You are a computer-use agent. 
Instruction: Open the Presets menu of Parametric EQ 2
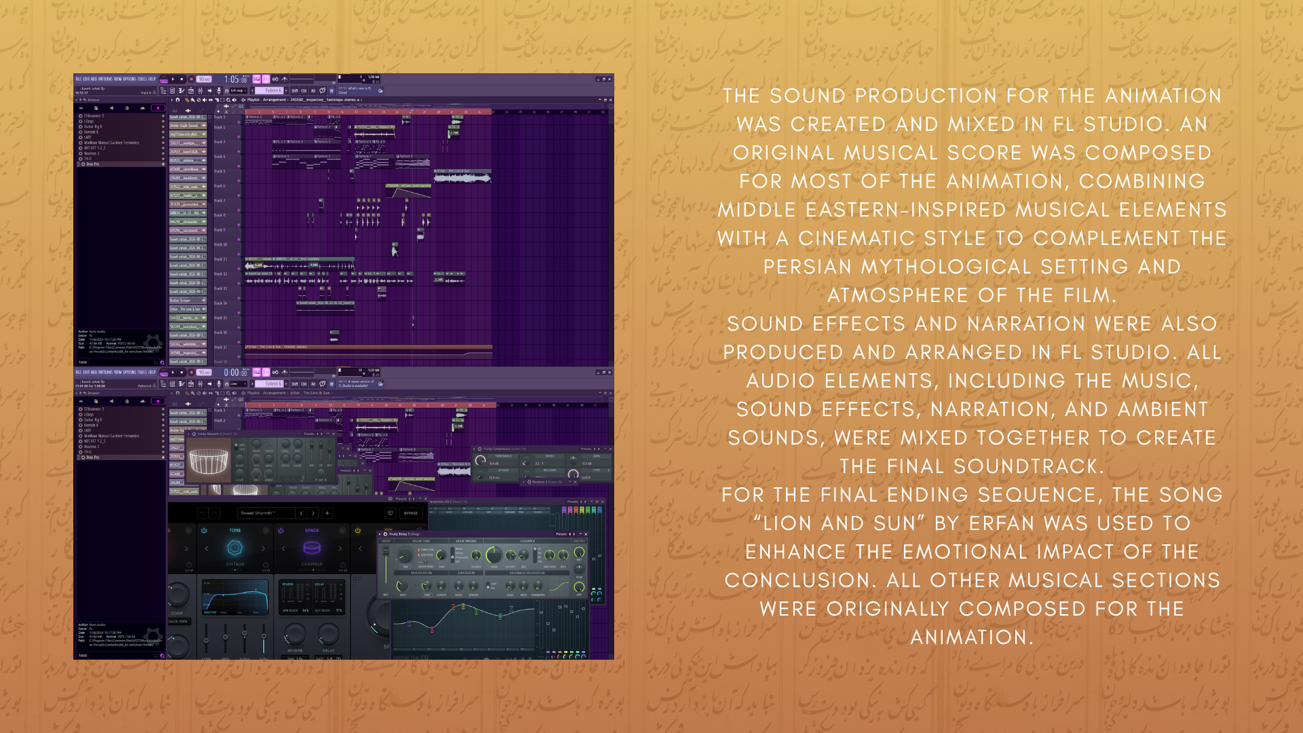tap(573, 502)
